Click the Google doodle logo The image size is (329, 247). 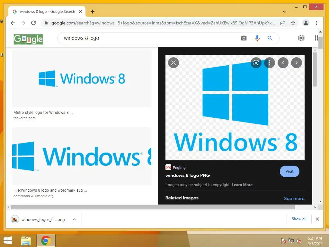28,39
